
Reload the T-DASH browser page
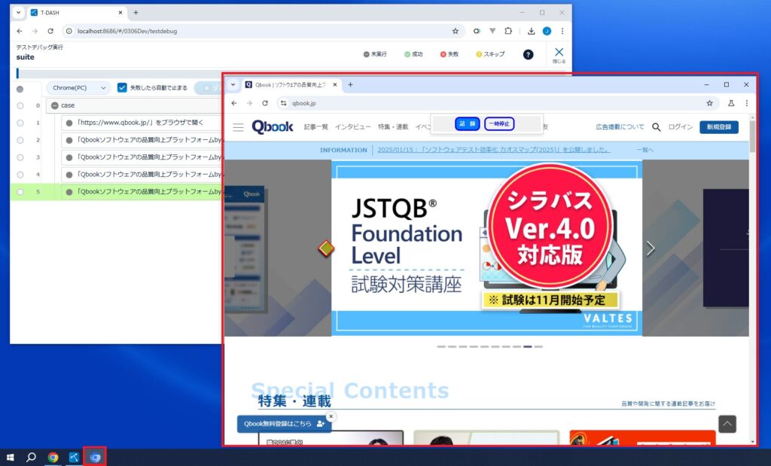(x=50, y=31)
